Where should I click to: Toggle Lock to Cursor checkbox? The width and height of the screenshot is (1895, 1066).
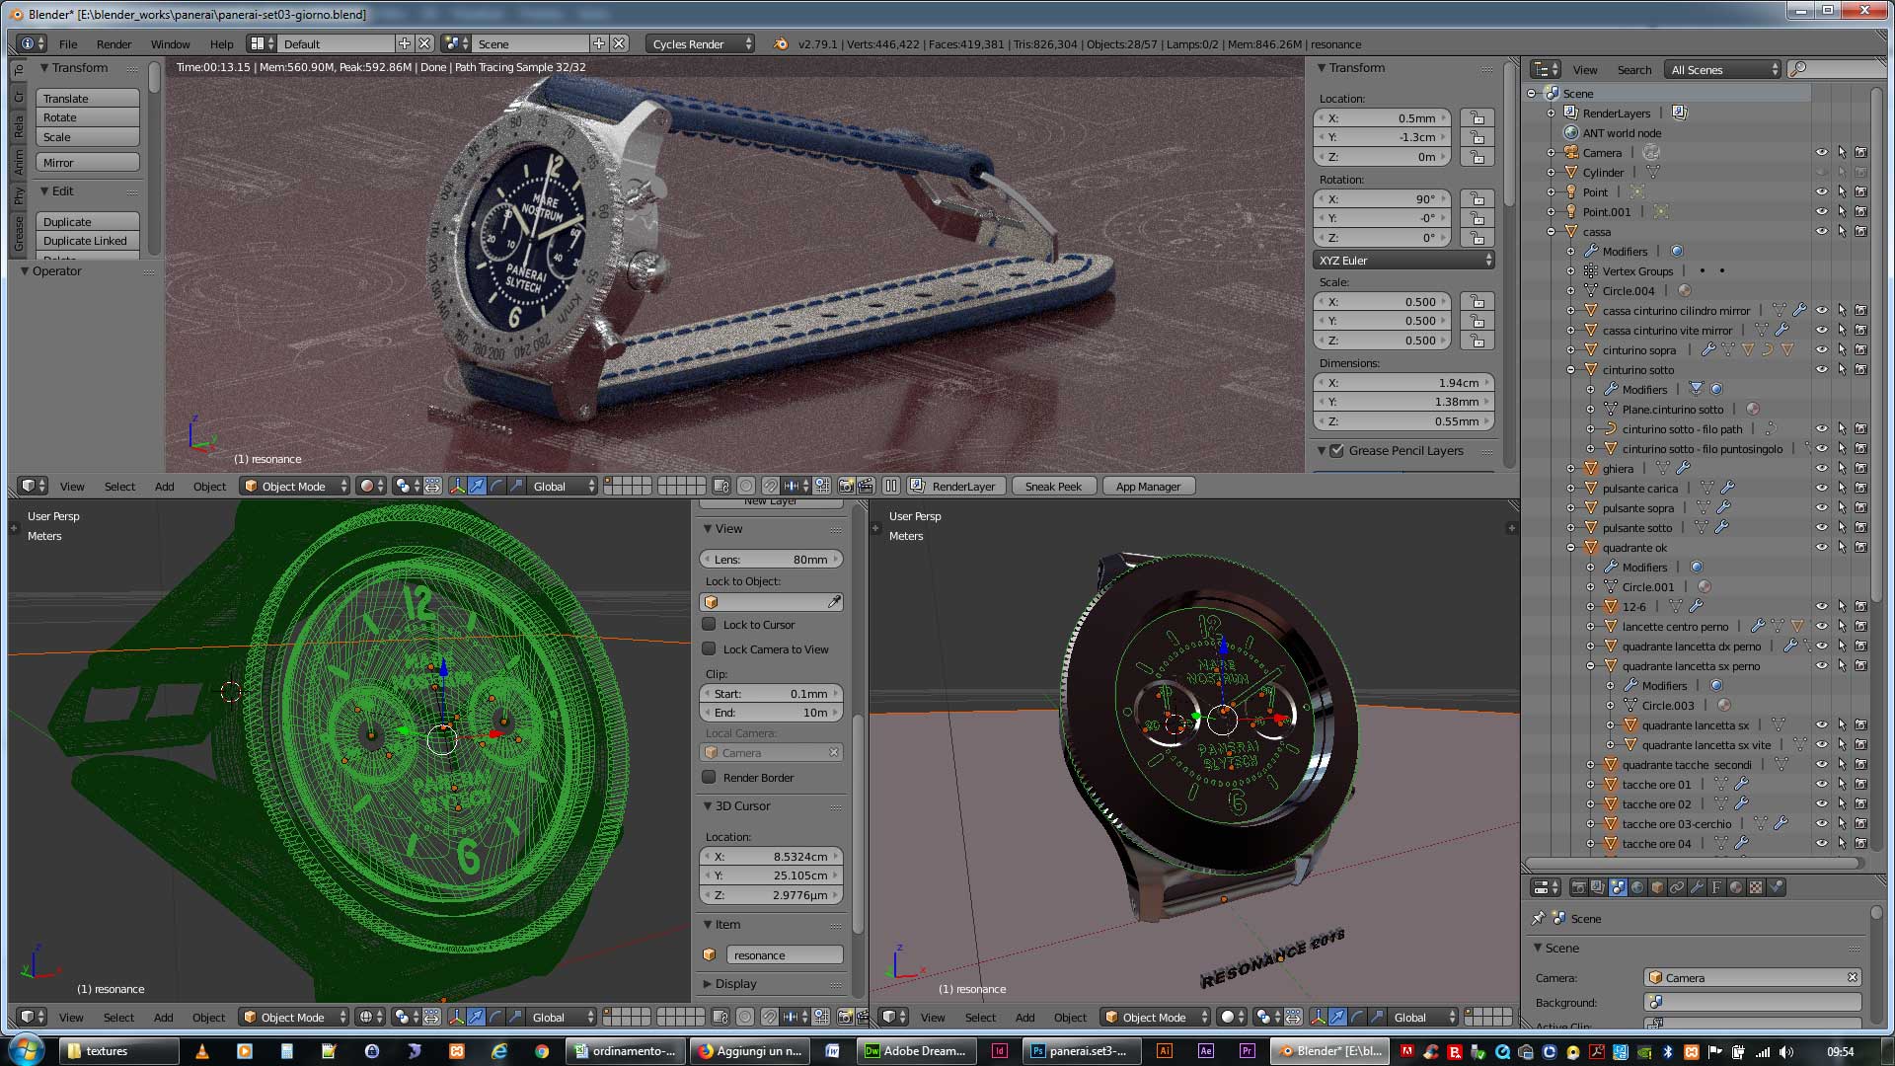pyautogui.click(x=709, y=624)
